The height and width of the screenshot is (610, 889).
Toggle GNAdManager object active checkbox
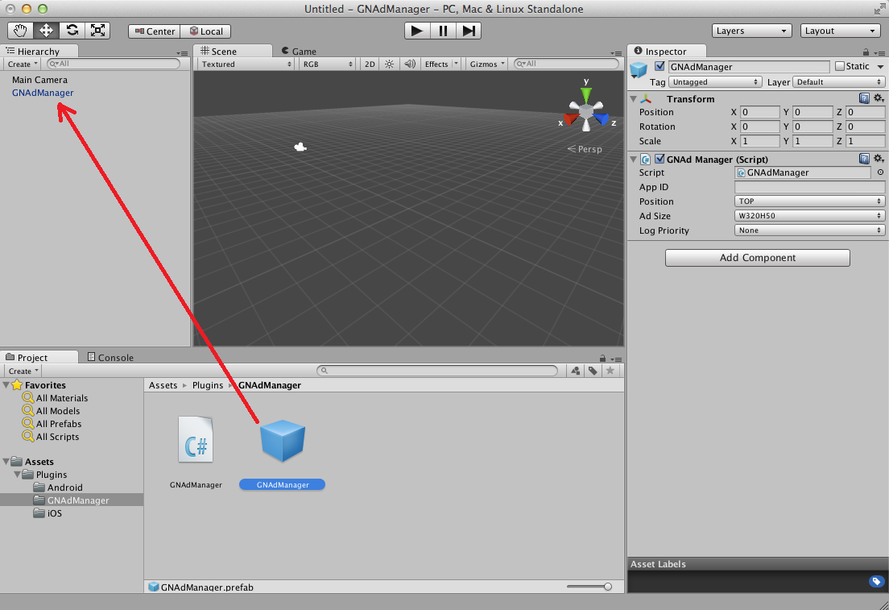pos(660,66)
